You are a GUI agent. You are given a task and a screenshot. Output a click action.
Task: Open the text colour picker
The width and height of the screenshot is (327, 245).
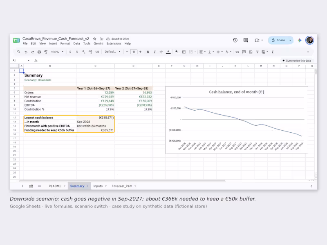[x=168, y=52]
